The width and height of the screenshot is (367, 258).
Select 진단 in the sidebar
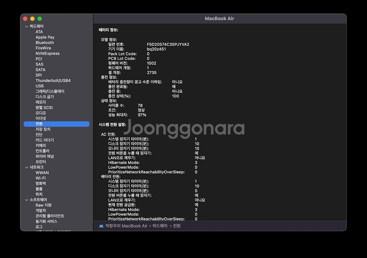point(39,135)
